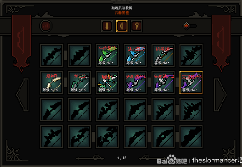242x167 pixels.
Task: Open the round statistics chart icon
Action: [x=45, y=26]
